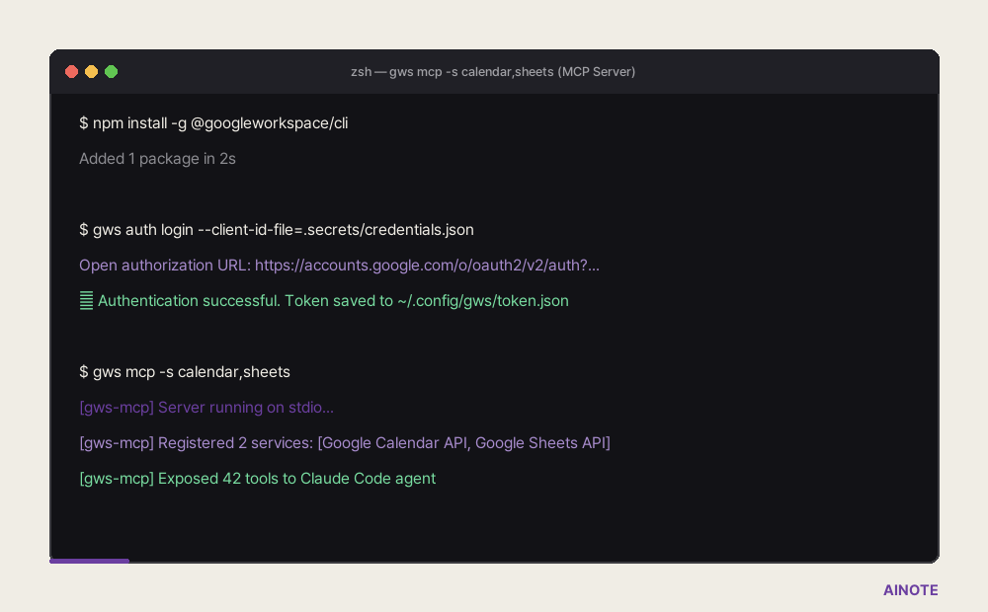
Task: Select the 'Server running on stdio' line
Action: click(x=206, y=408)
